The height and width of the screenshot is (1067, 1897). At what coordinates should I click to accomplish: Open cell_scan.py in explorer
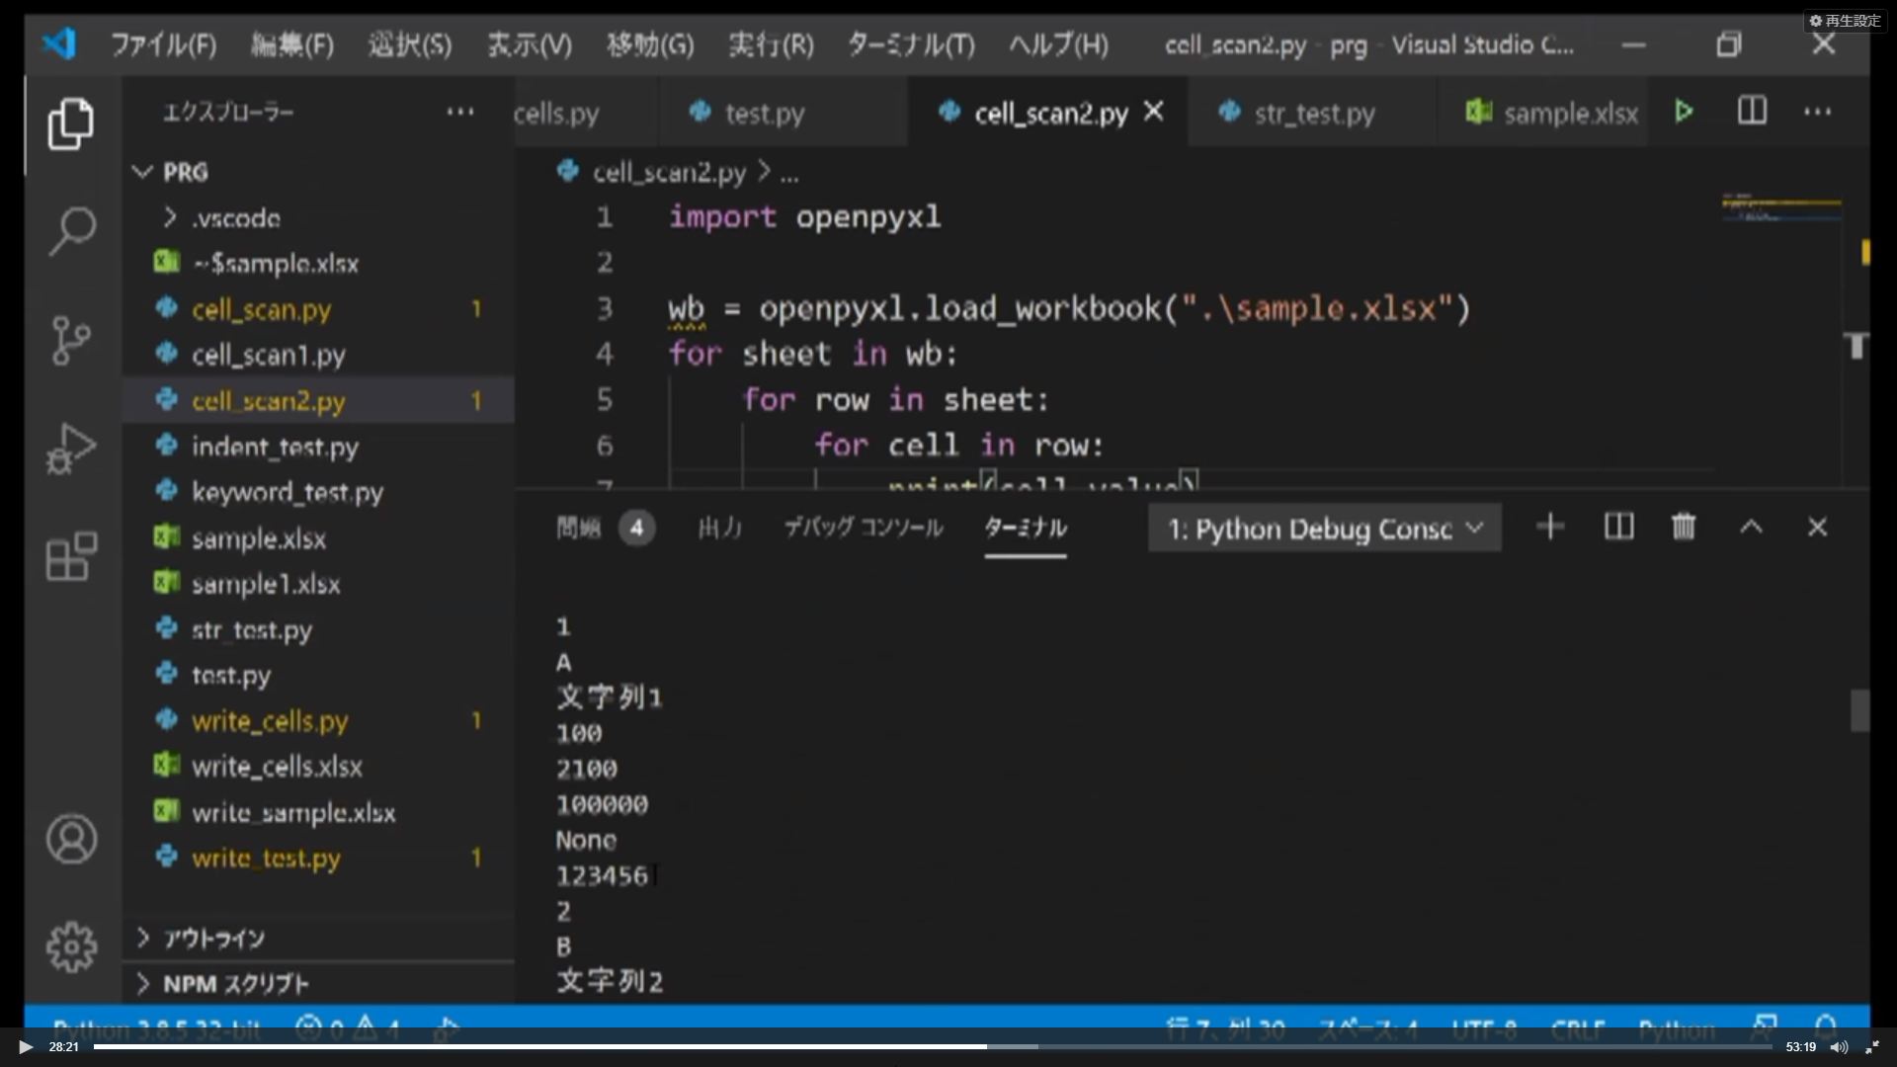pos(318,309)
